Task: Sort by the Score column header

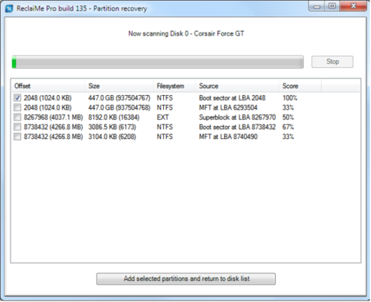Action: coord(300,86)
